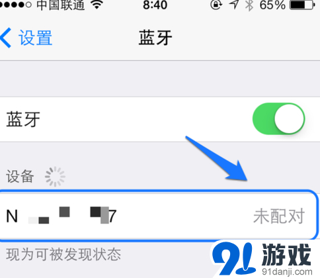Tap the back chevron arrow icon
This screenshot has height=278, width=320.
pos(5,38)
